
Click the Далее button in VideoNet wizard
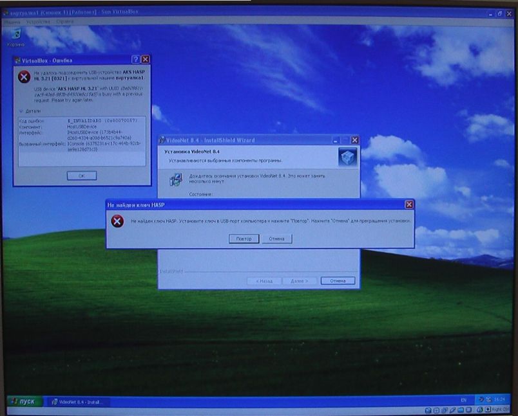(x=300, y=281)
